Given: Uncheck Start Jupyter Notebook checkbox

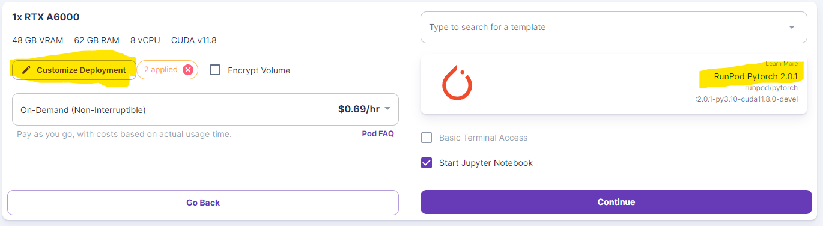Looking at the screenshot, I should click(427, 163).
